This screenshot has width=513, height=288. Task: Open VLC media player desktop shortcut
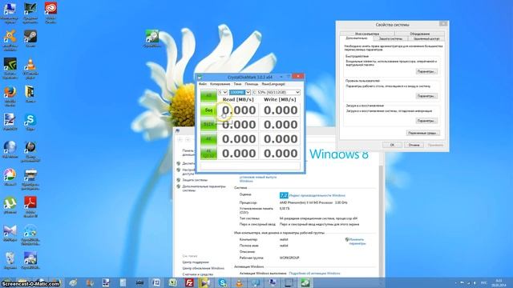(30, 68)
